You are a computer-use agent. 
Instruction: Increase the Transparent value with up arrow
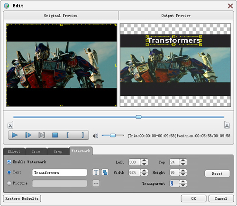(x=183, y=181)
